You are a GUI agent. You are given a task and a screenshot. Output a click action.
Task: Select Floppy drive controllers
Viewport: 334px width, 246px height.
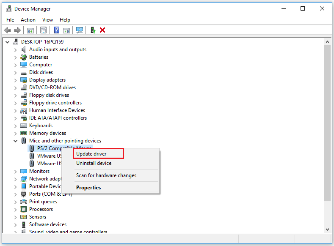(x=55, y=103)
